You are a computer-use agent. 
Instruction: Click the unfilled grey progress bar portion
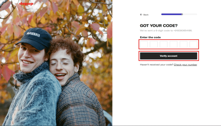(190, 14)
